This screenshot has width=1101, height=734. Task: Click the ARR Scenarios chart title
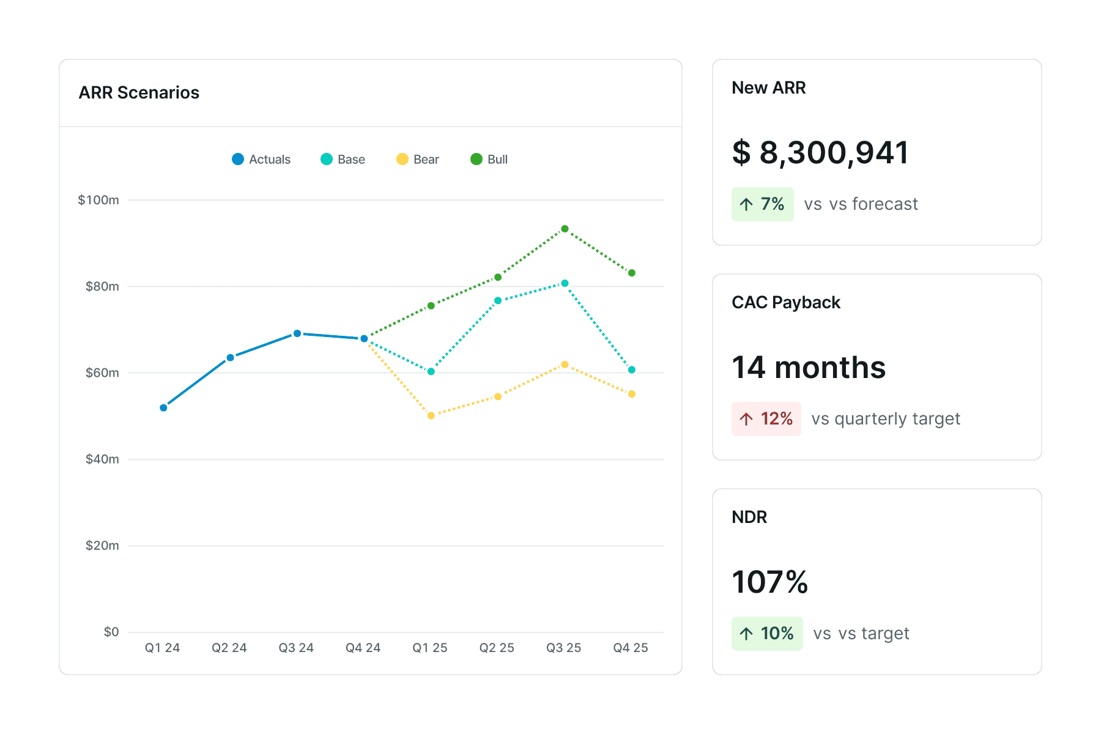pyautogui.click(x=139, y=92)
